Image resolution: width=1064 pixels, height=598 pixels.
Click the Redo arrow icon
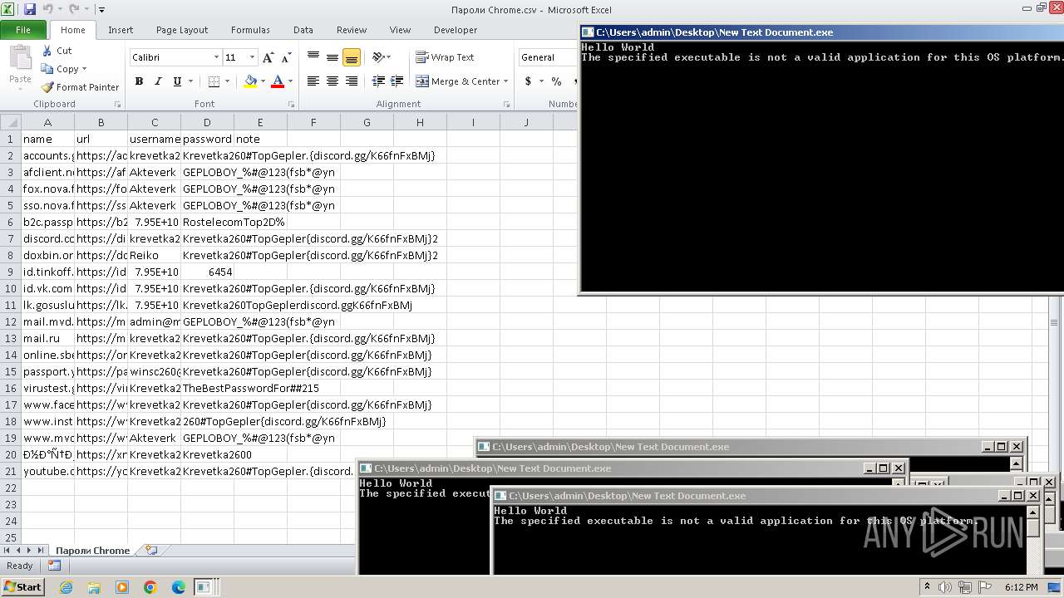74,9
